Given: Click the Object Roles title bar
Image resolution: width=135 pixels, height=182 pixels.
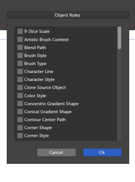Looking at the screenshot, I should tap(68, 15).
